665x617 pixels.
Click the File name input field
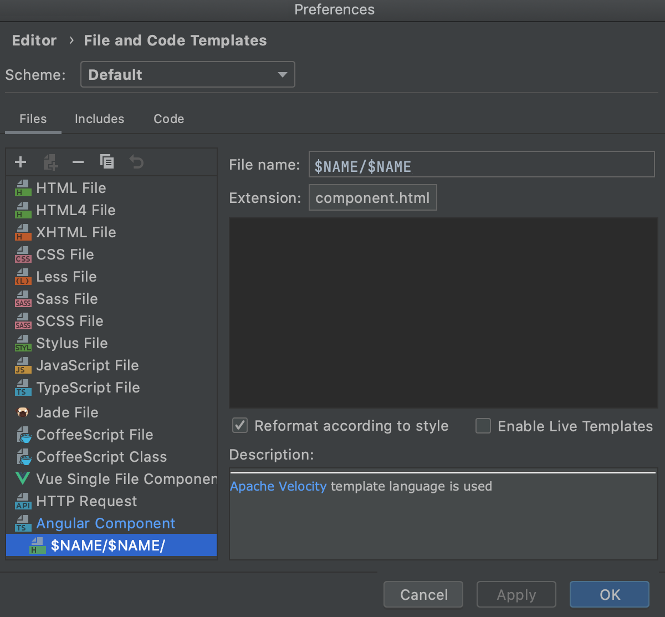[x=481, y=165]
